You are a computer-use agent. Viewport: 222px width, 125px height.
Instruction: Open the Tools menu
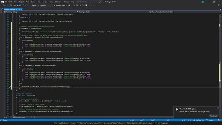51,2
